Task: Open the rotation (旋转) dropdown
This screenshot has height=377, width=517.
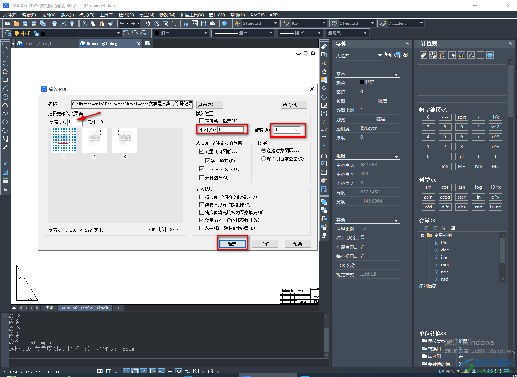Action: 297,130
